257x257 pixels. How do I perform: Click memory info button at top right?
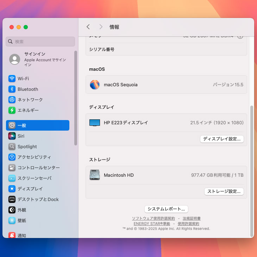(240, 37)
